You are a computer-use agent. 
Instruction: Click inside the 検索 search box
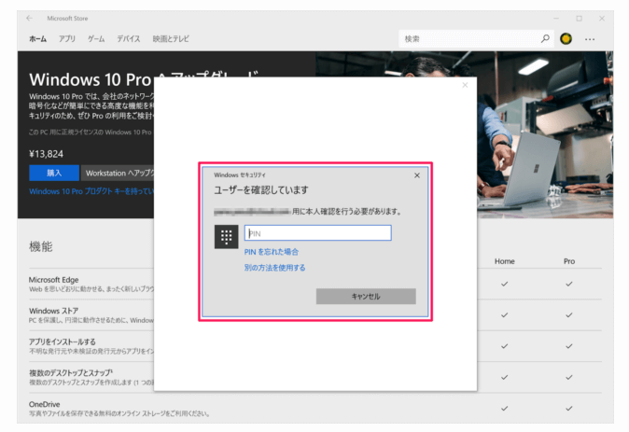467,39
